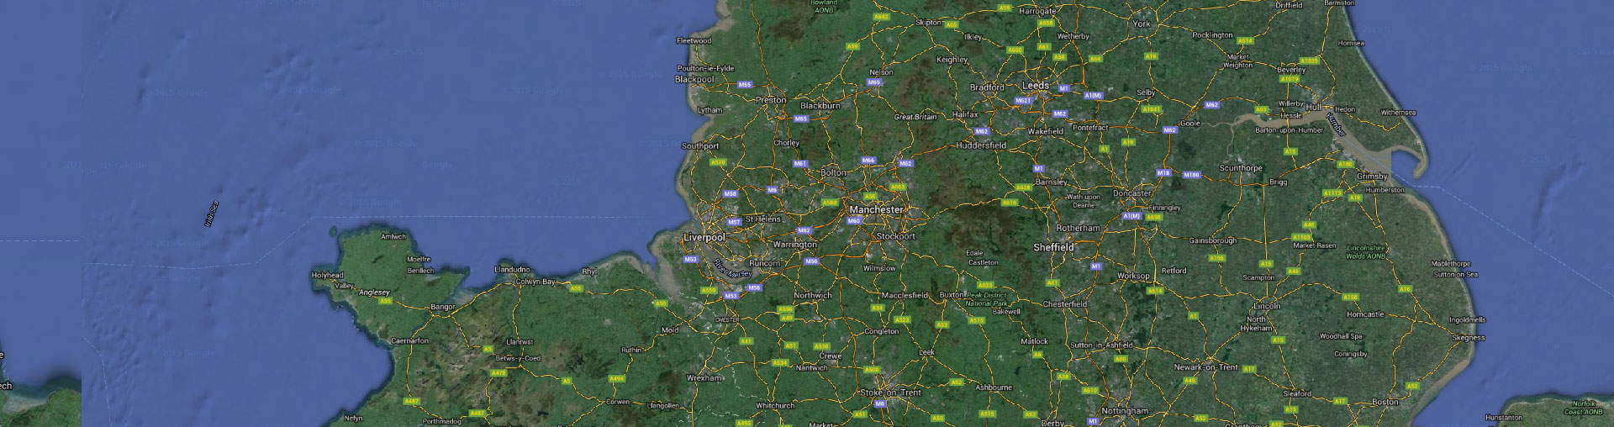The image size is (1614, 427).
Task: Click the Halifax town label
Action: pos(965,114)
